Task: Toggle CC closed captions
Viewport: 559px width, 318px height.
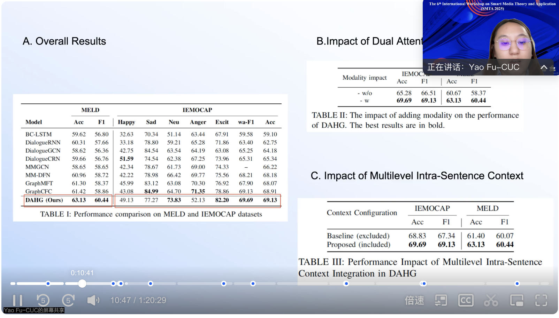Action: (466, 300)
